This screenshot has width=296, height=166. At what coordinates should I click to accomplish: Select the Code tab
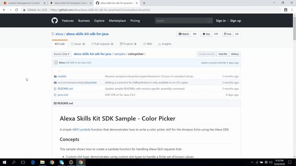pyautogui.click(x=60, y=44)
